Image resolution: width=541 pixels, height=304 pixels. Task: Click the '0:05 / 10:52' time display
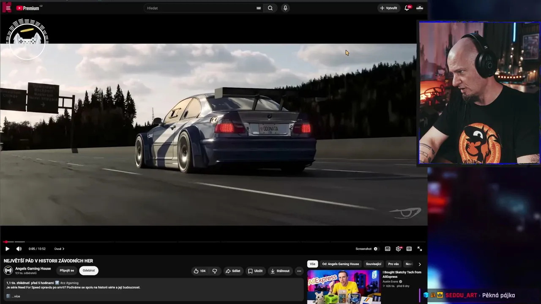click(x=37, y=249)
